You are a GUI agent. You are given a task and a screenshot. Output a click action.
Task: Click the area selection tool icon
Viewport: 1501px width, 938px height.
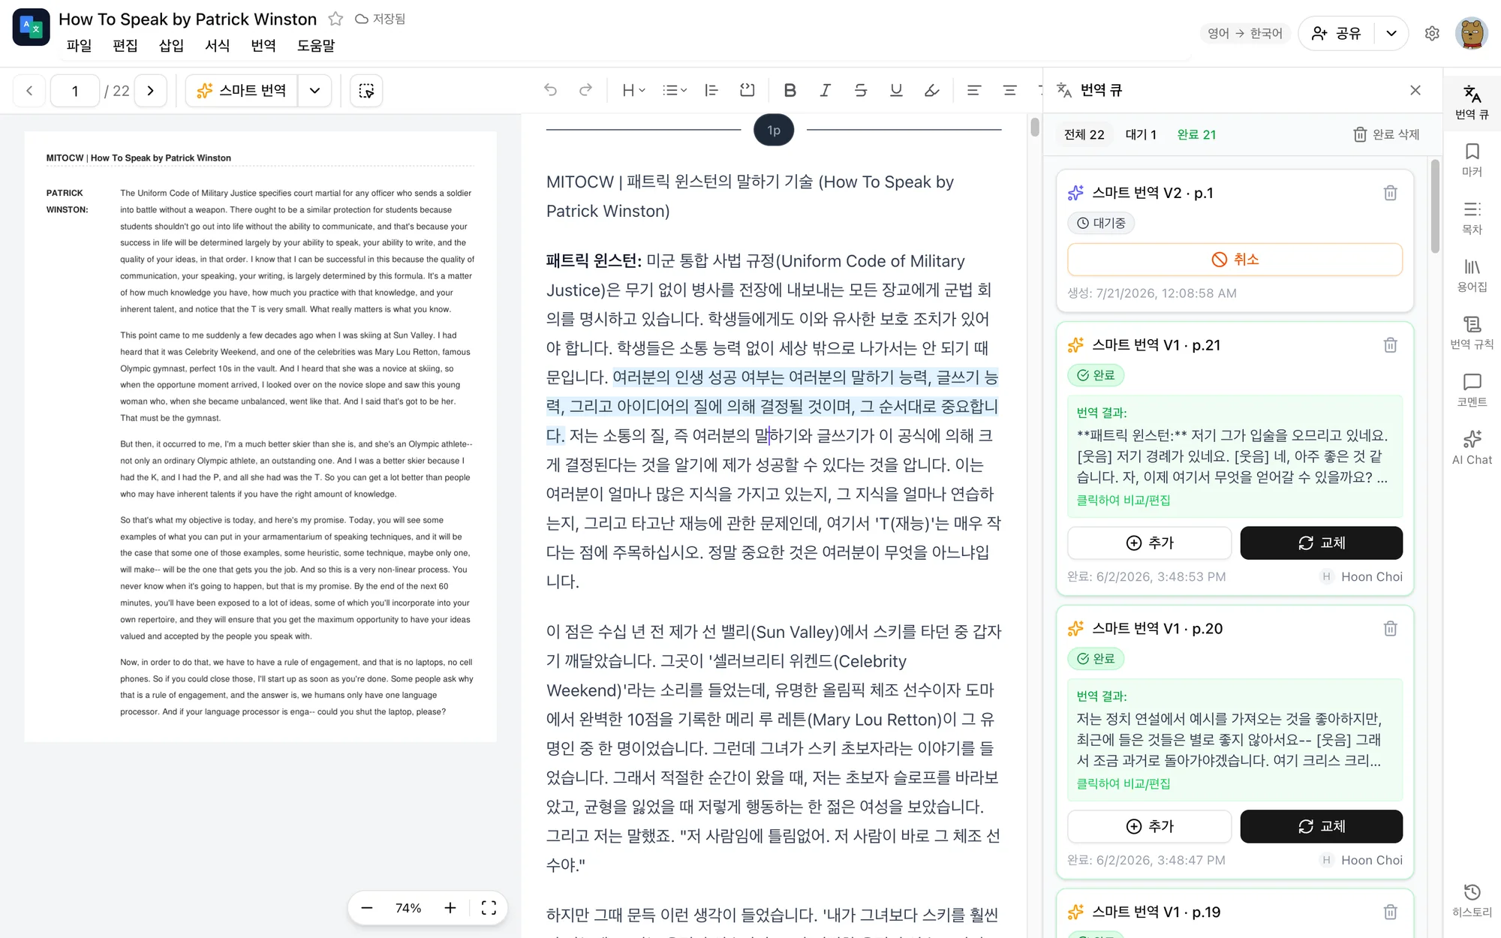click(x=366, y=91)
